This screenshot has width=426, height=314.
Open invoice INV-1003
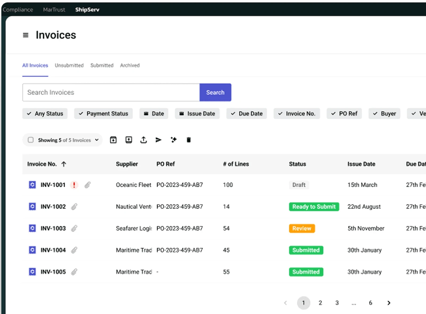pos(53,228)
